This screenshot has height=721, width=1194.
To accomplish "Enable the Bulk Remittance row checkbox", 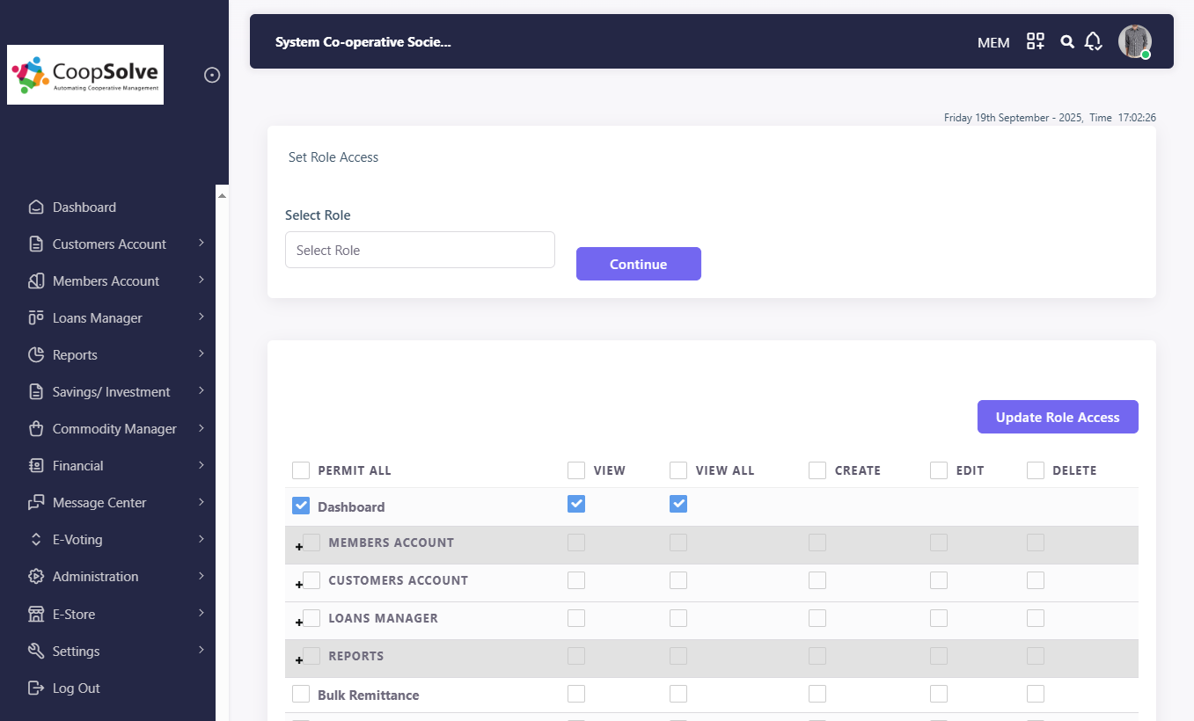I will (x=301, y=695).
